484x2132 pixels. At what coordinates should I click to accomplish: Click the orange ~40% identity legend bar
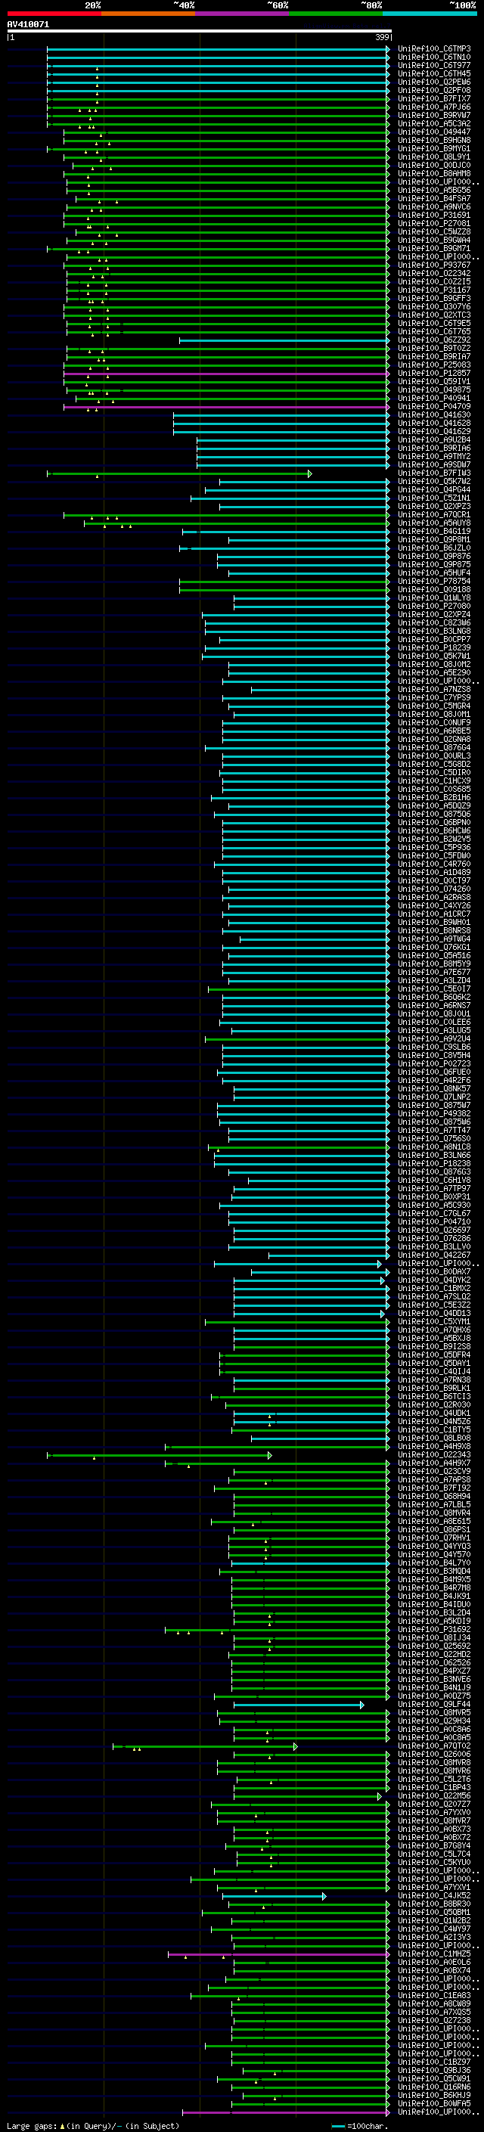tap(148, 14)
